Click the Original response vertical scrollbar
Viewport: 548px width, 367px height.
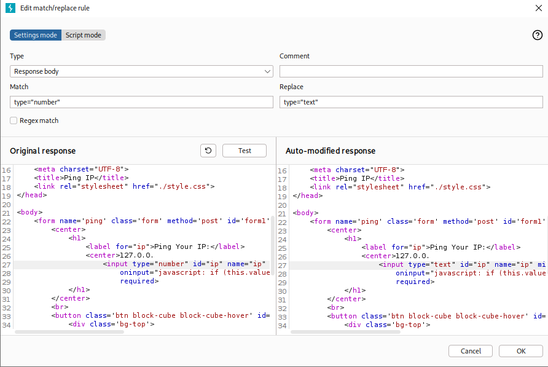coord(272,246)
